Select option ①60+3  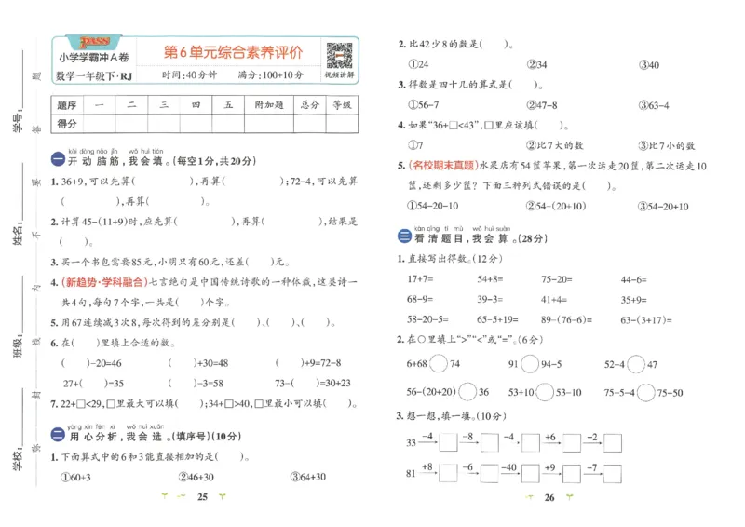coord(75,477)
